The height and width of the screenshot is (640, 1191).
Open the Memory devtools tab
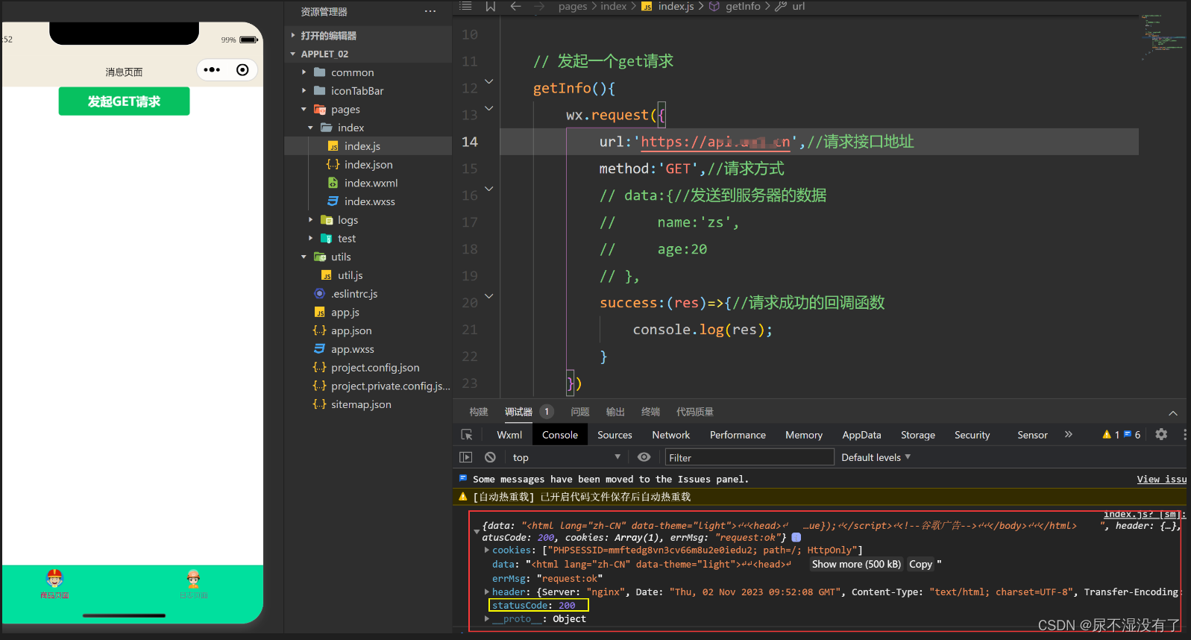[x=804, y=435]
